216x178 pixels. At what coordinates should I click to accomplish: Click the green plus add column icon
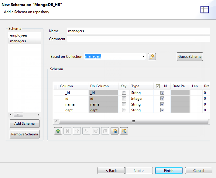coord(58,131)
